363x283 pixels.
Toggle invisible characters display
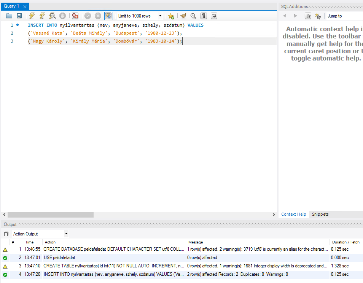point(204,16)
